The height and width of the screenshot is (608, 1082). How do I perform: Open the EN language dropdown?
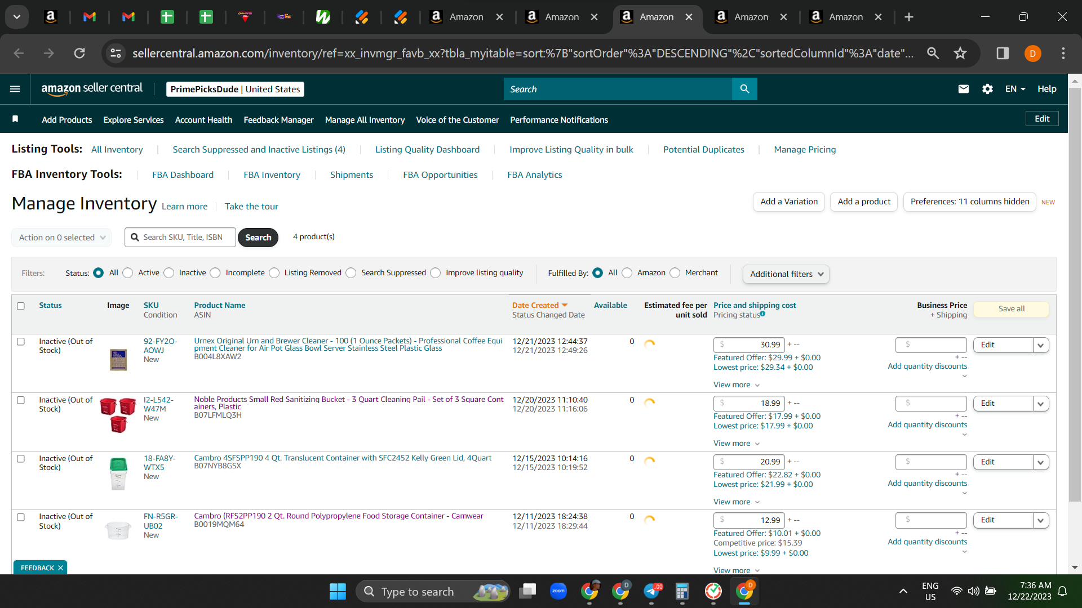point(1015,89)
